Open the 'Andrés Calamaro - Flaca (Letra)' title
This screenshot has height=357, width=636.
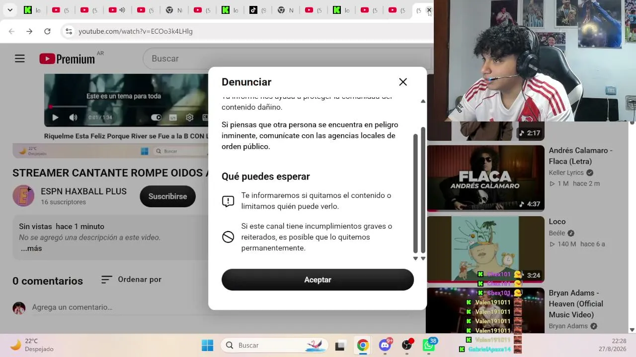(x=581, y=156)
